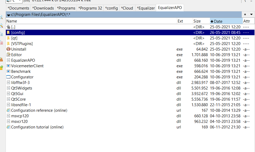Viewport: 255px width, 152px height.
Task: Select the Qt5Gui file name
Action: [17, 94]
